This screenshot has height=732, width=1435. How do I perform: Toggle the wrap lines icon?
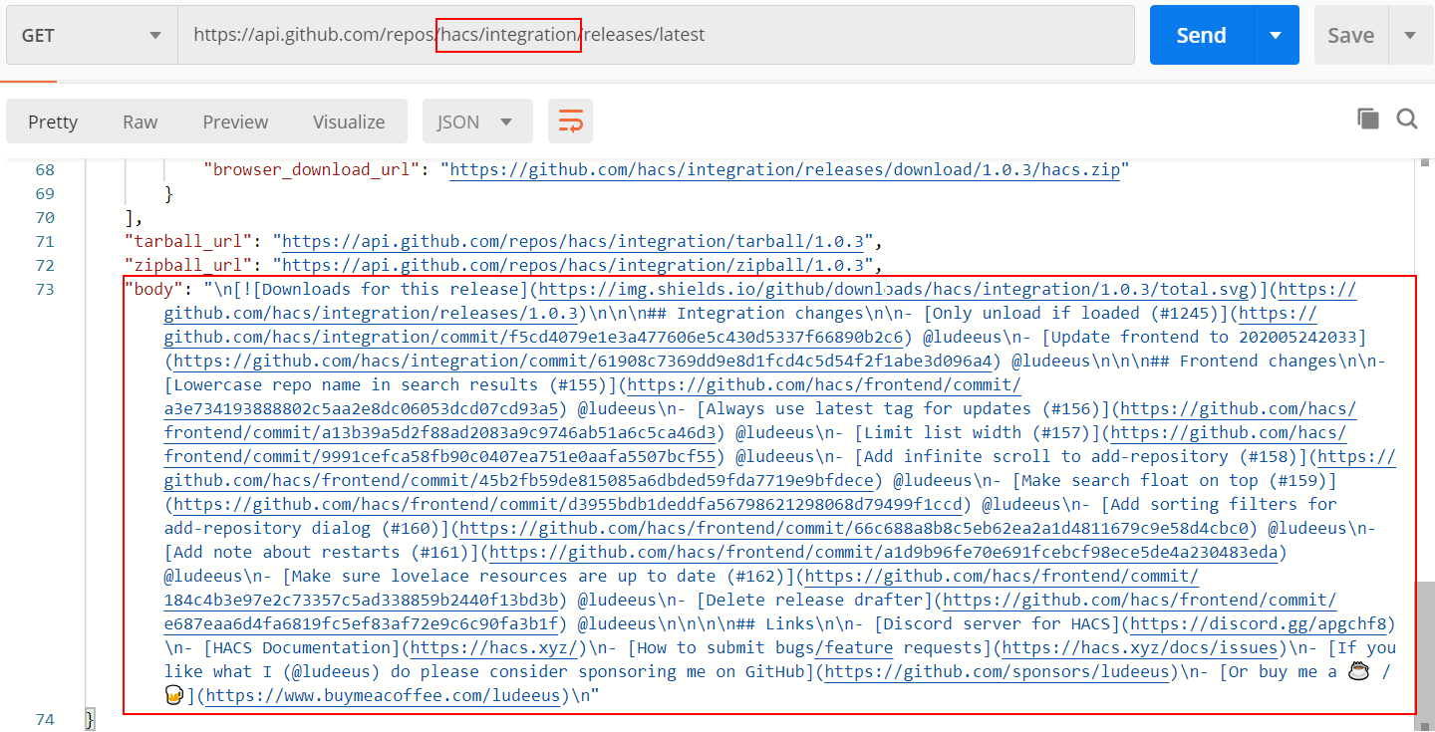point(570,122)
